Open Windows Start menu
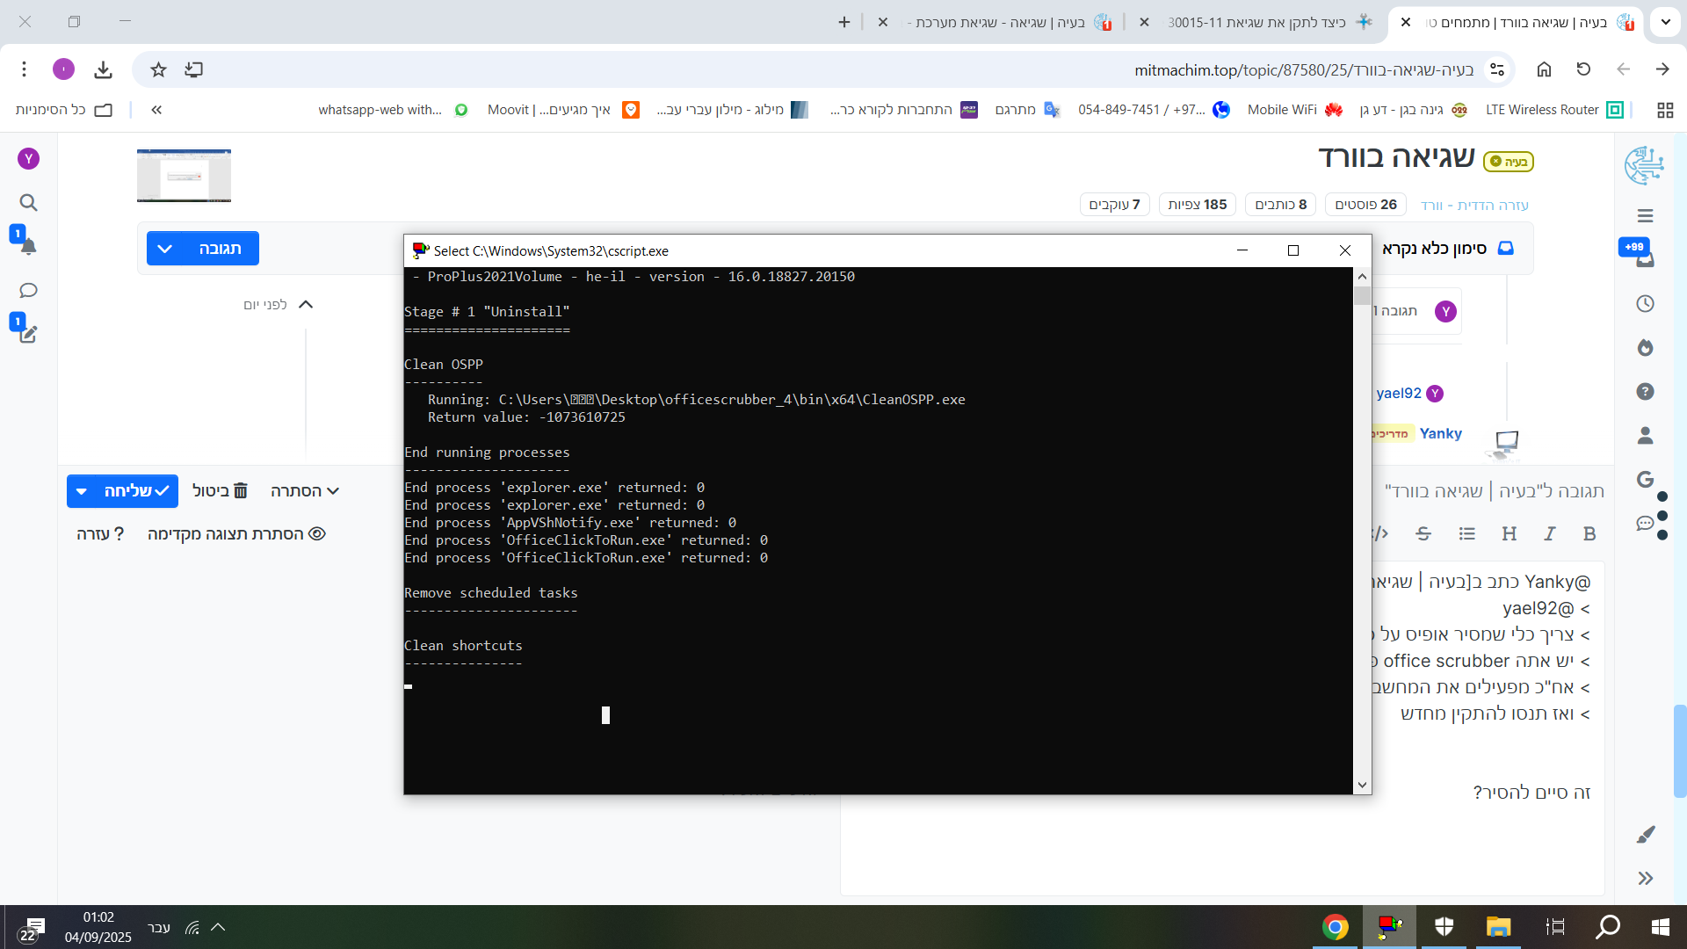The image size is (1687, 949). click(x=1660, y=927)
